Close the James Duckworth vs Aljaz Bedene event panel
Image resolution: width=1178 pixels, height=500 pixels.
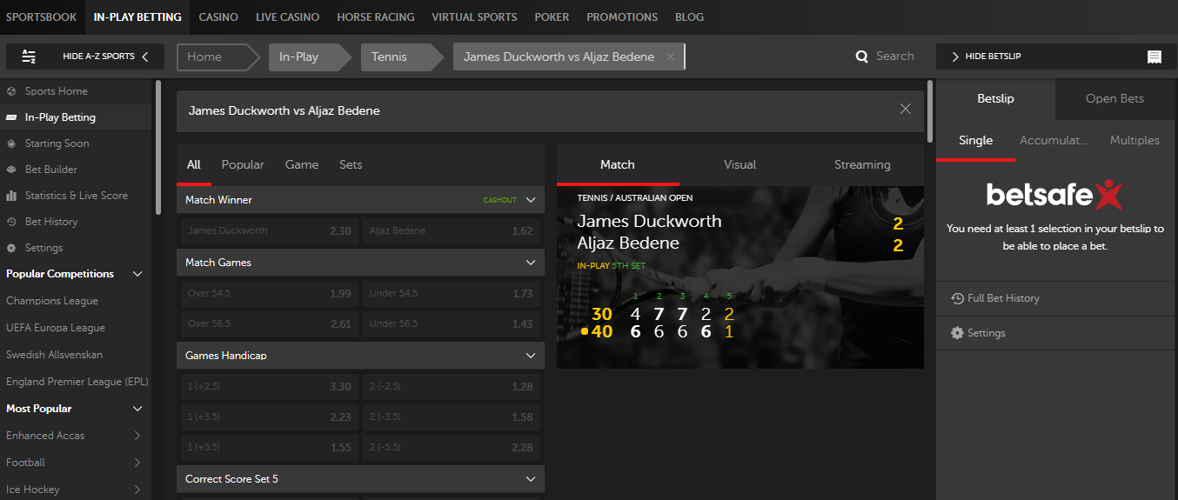tap(906, 109)
